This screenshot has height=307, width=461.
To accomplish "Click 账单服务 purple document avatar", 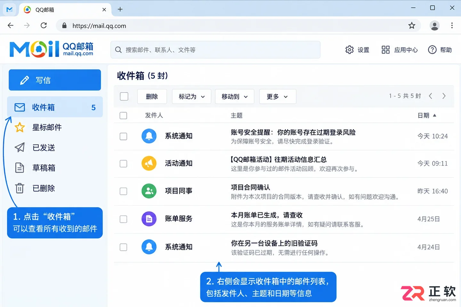I will pyautogui.click(x=149, y=219).
